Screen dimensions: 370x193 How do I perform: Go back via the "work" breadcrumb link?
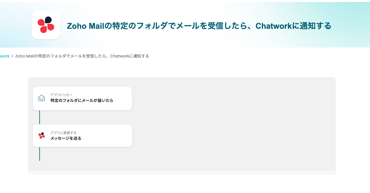point(5,56)
